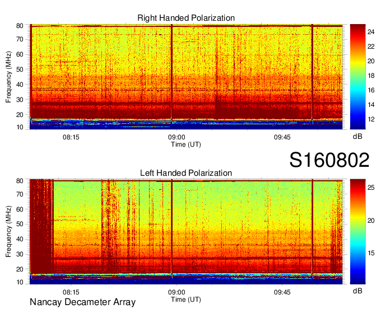Click the 09:45 tick label of the Left Handed panel
The image size is (381, 309).
pyautogui.click(x=282, y=292)
